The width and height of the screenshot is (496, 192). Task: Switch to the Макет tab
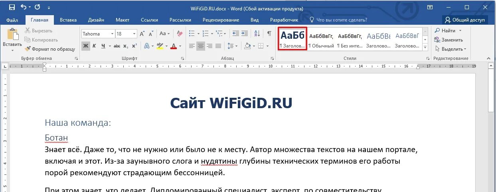point(123,20)
